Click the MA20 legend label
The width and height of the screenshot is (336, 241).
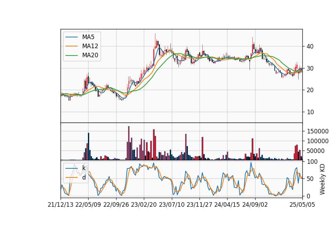pos(90,55)
